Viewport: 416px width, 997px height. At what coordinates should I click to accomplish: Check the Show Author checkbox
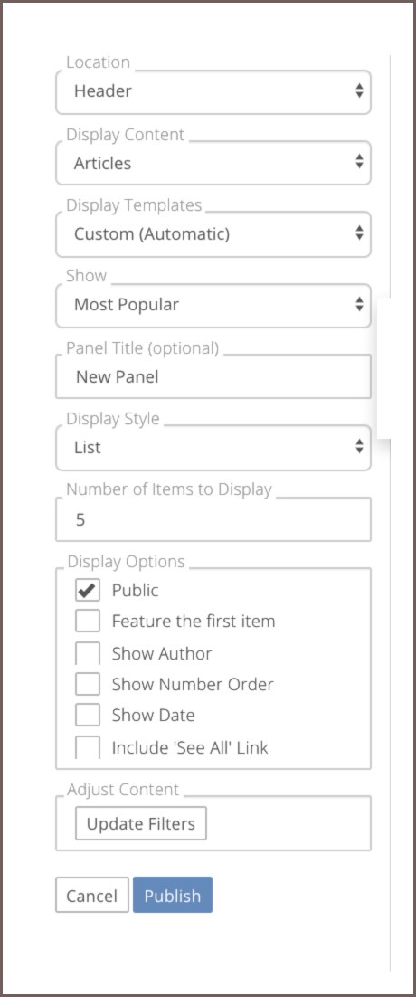pyautogui.click(x=88, y=653)
